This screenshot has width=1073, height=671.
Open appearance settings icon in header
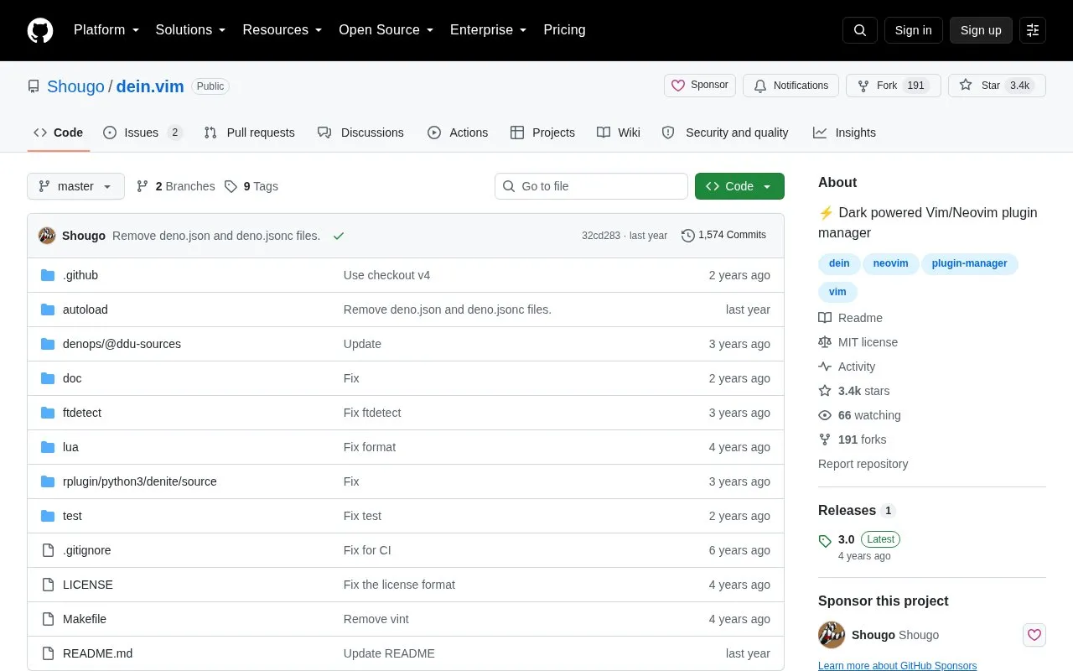click(x=1033, y=30)
